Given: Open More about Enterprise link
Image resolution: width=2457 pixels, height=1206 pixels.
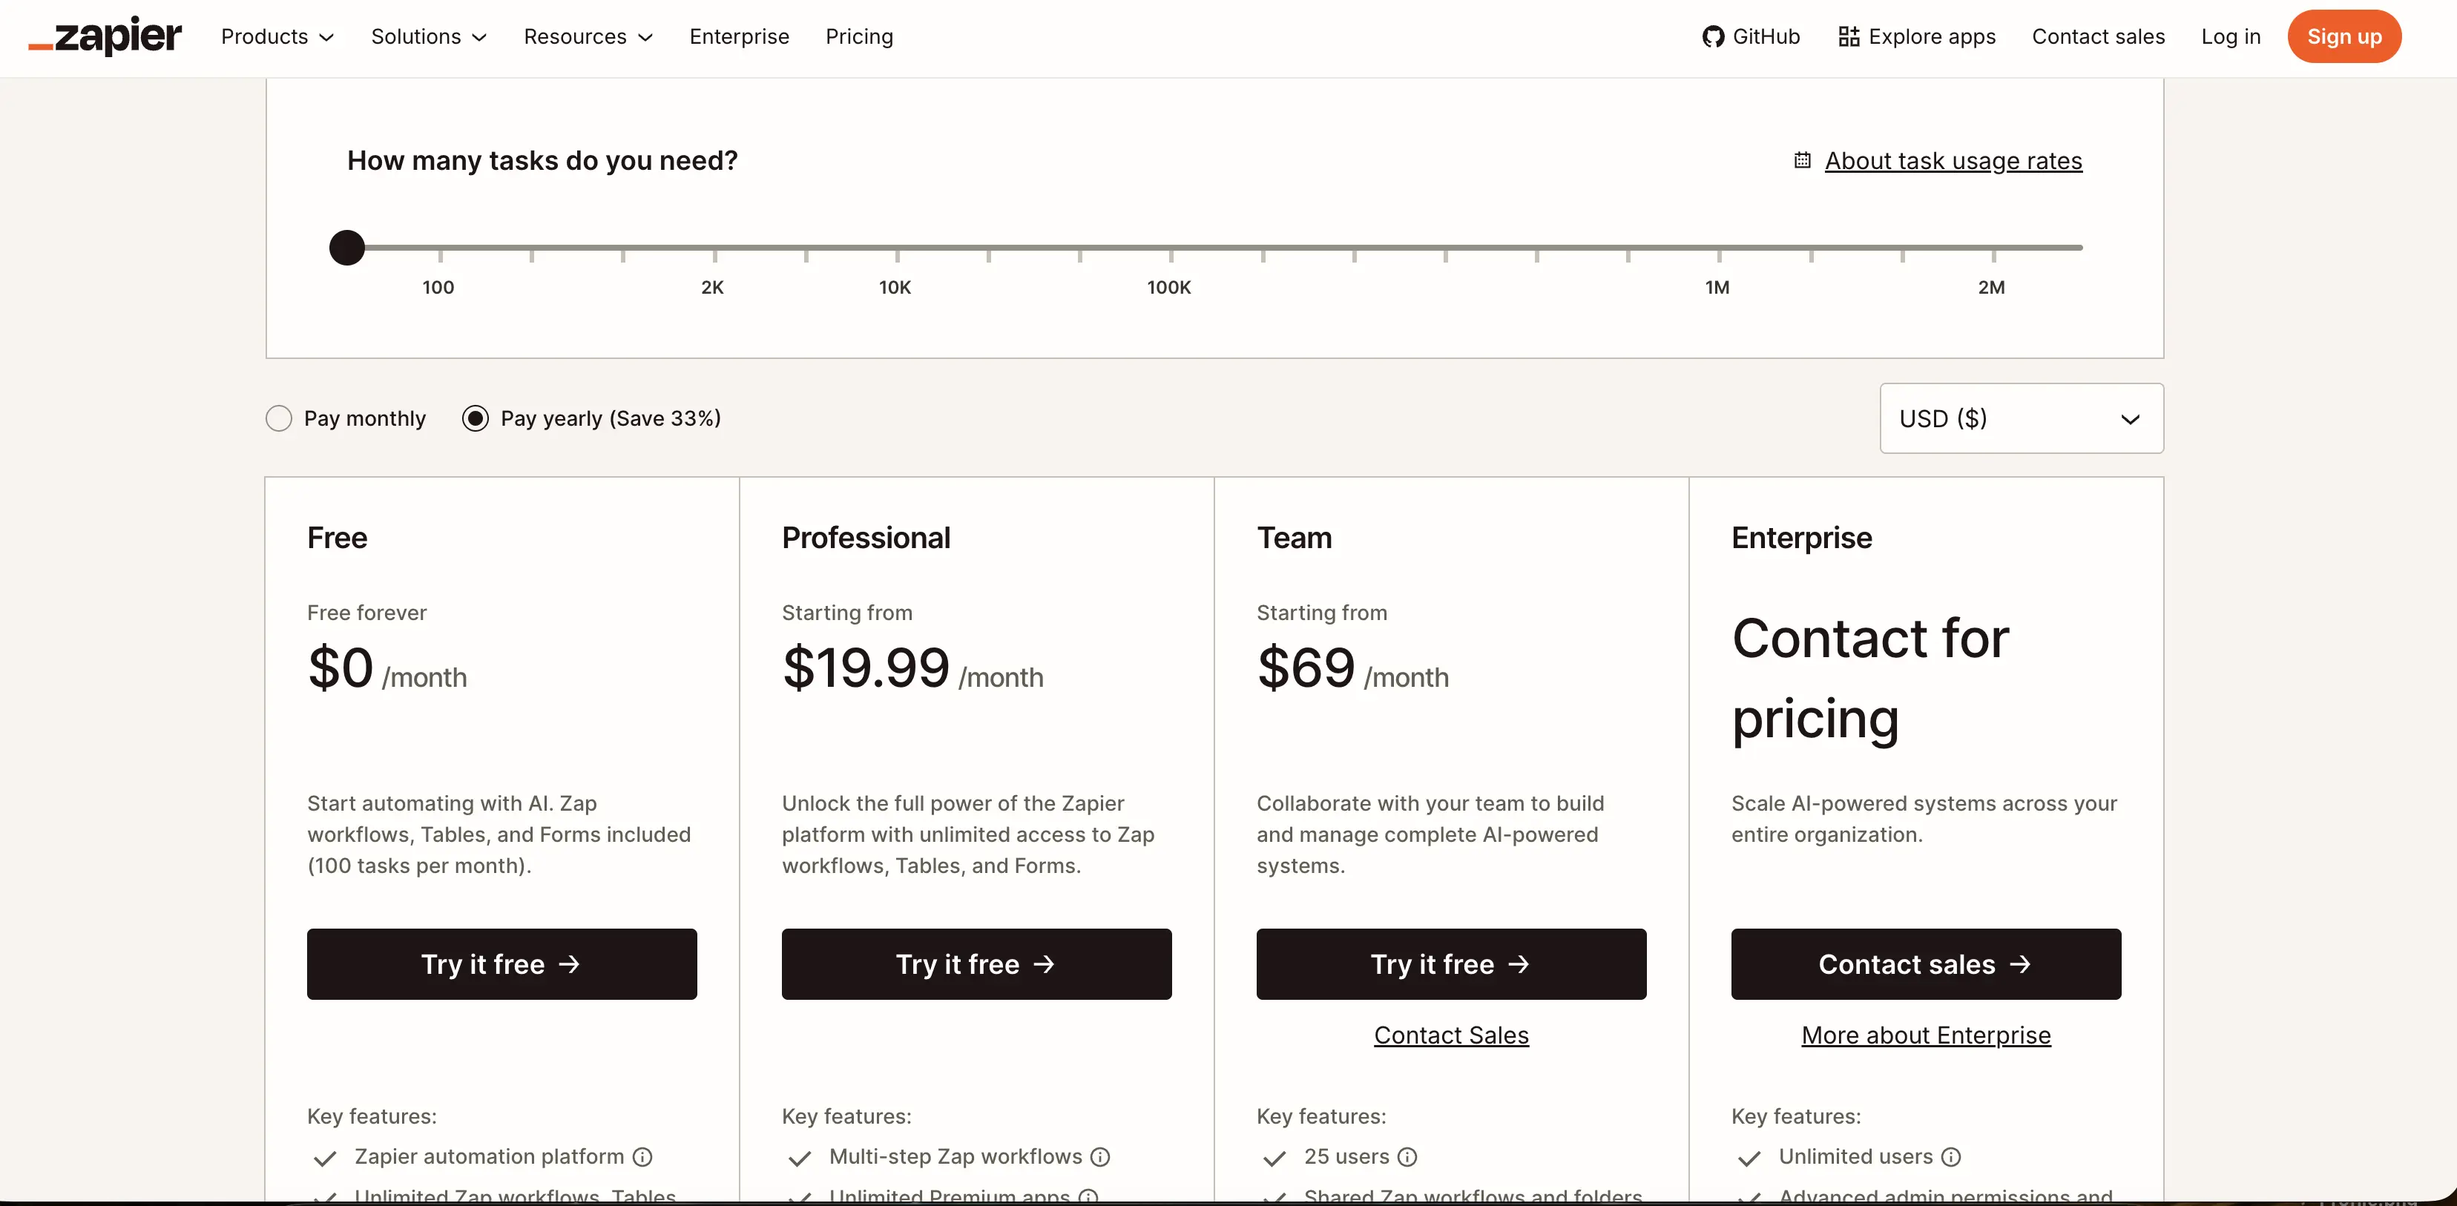Looking at the screenshot, I should 1926,1035.
